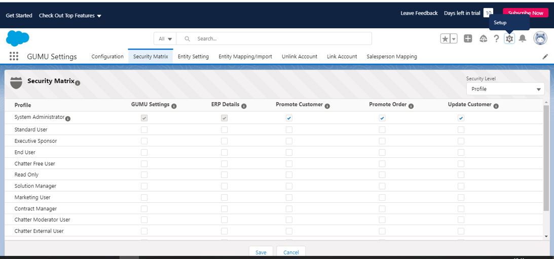Open the user profile avatar
The height and width of the screenshot is (259, 554).
(540, 38)
